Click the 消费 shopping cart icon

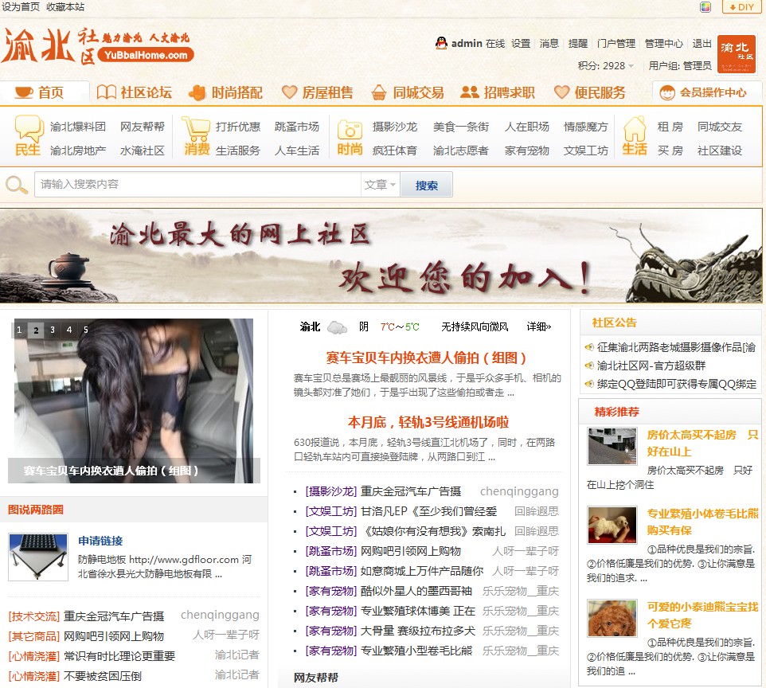[x=196, y=128]
